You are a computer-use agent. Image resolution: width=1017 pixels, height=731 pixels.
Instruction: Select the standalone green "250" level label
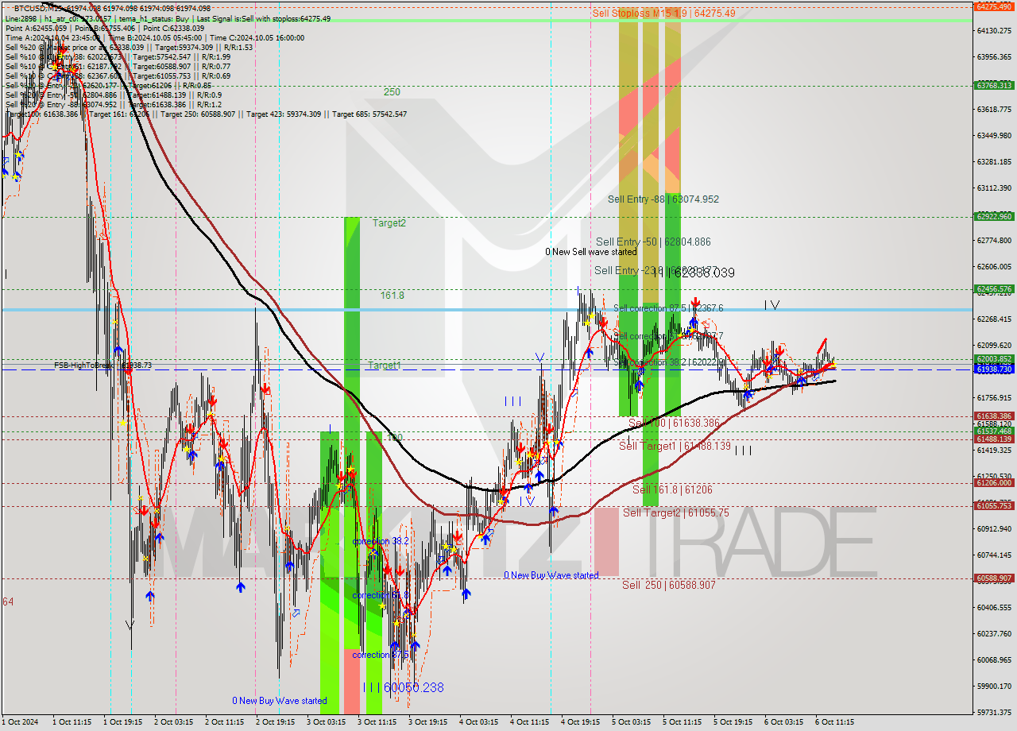[x=392, y=92]
